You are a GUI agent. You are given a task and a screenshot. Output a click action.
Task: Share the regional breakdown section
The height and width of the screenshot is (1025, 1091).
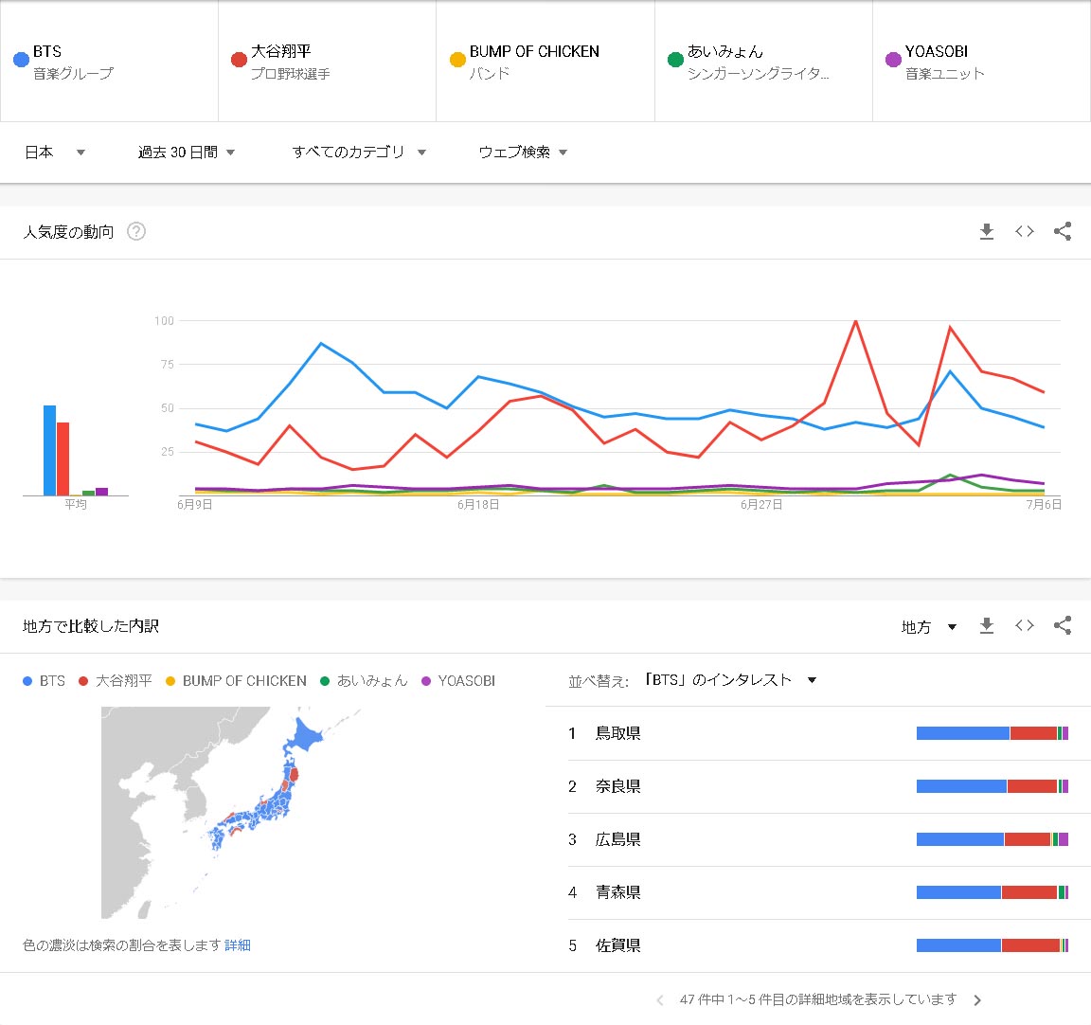1063,625
